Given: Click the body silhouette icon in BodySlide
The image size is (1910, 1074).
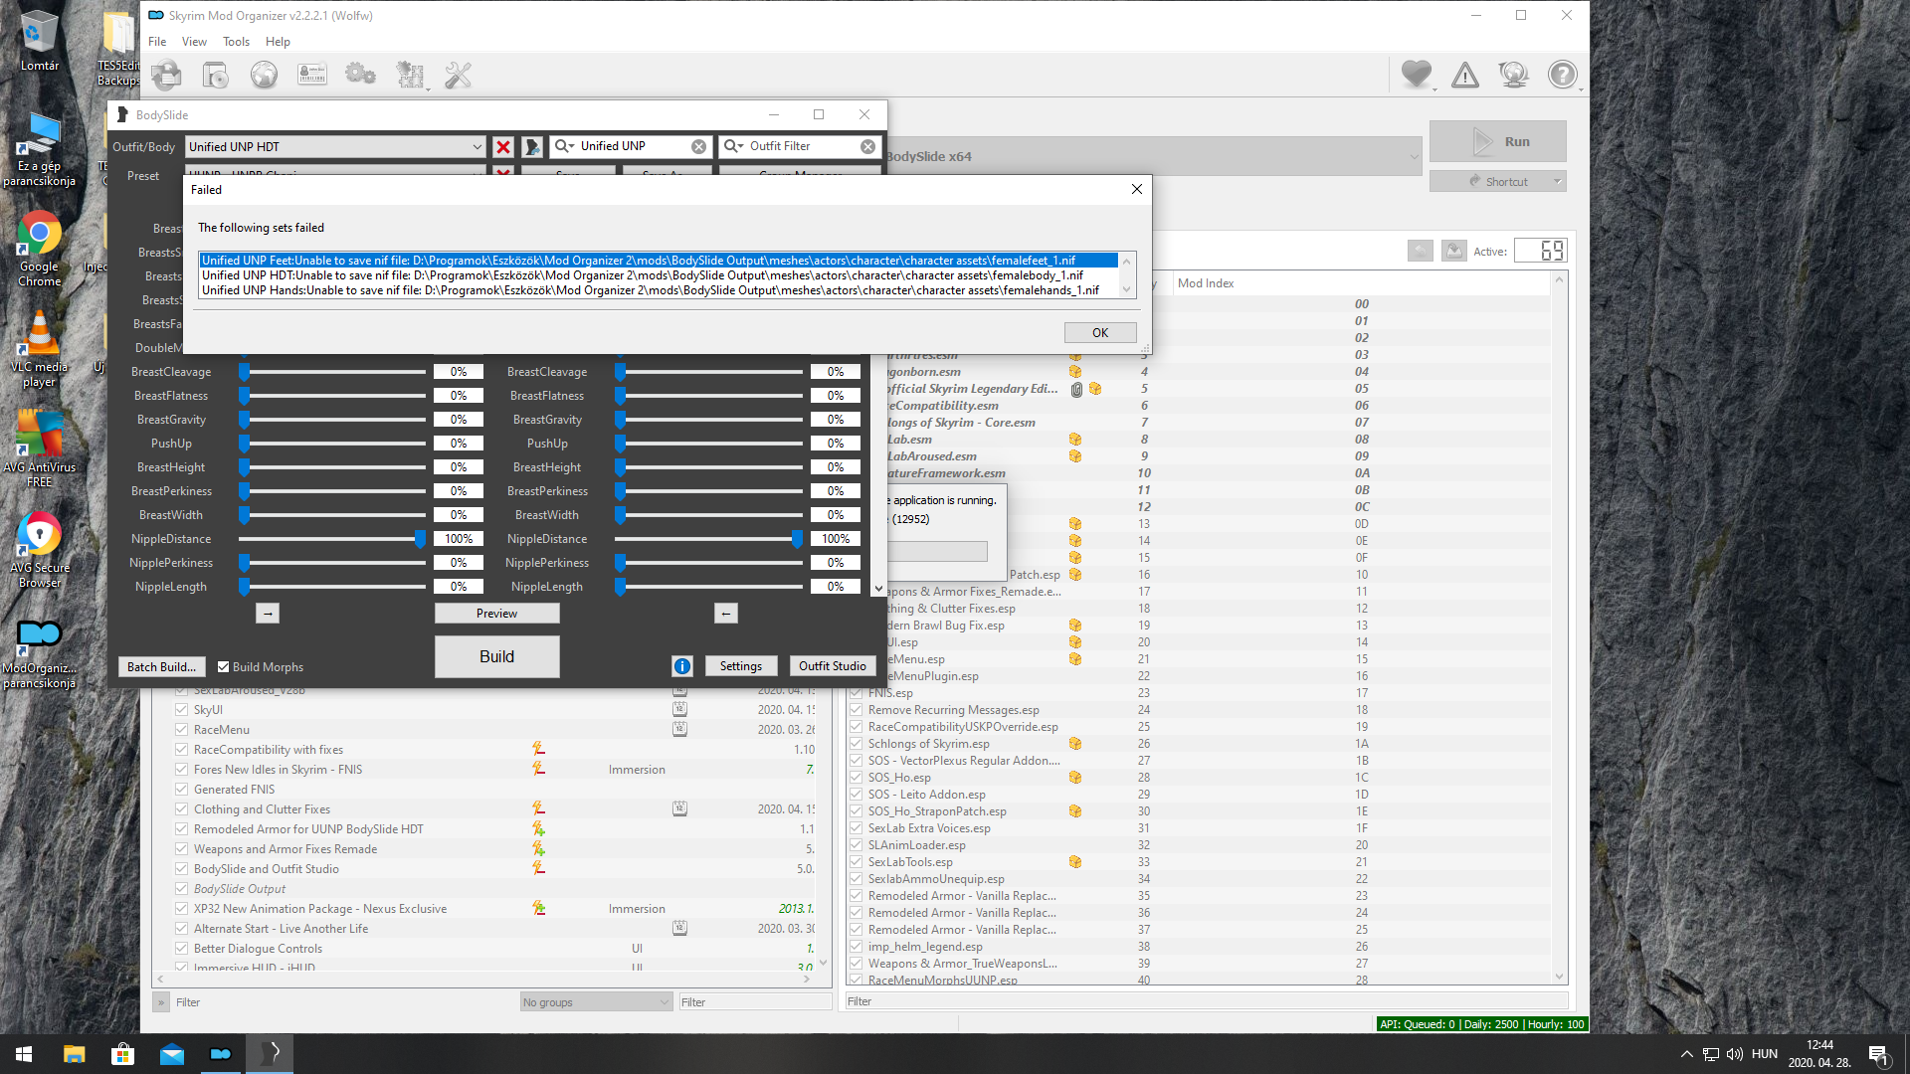Looking at the screenshot, I should (x=533, y=147).
